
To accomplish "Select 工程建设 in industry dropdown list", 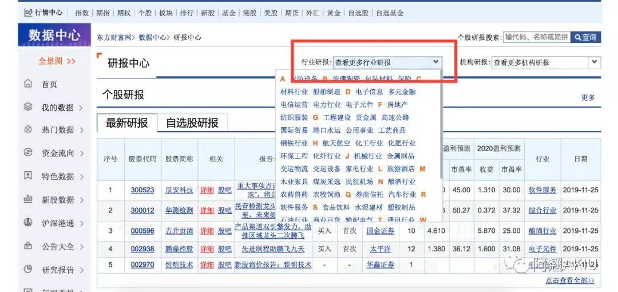I will point(337,117).
